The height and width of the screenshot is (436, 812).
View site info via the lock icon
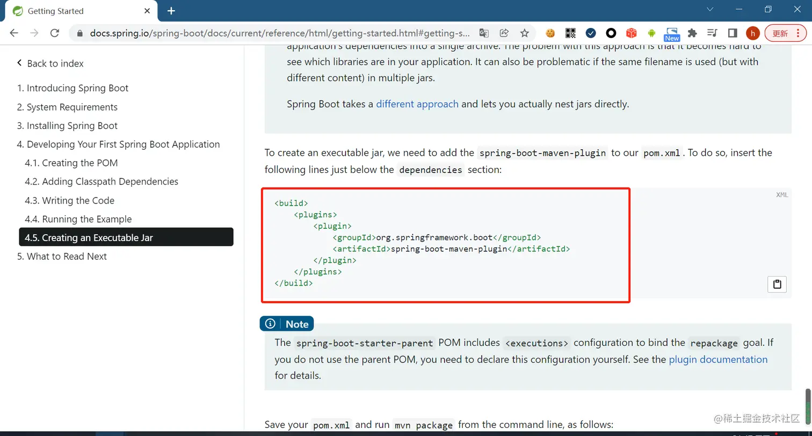pyautogui.click(x=81, y=33)
